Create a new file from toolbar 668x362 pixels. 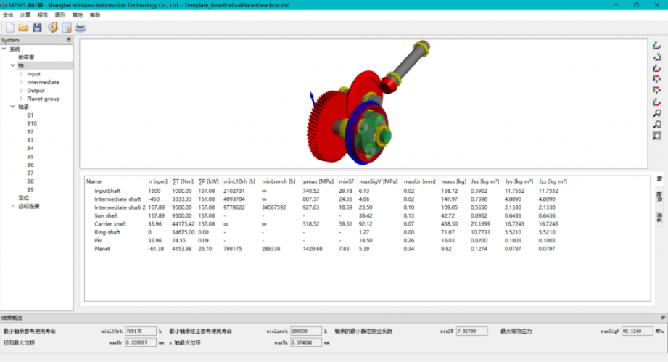pos(9,28)
